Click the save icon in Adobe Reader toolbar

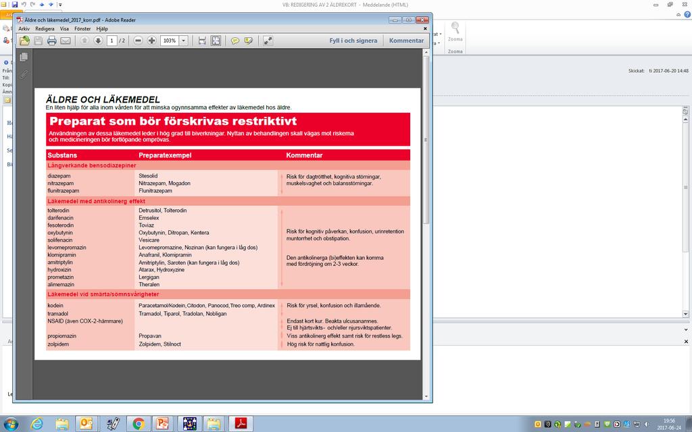point(39,40)
